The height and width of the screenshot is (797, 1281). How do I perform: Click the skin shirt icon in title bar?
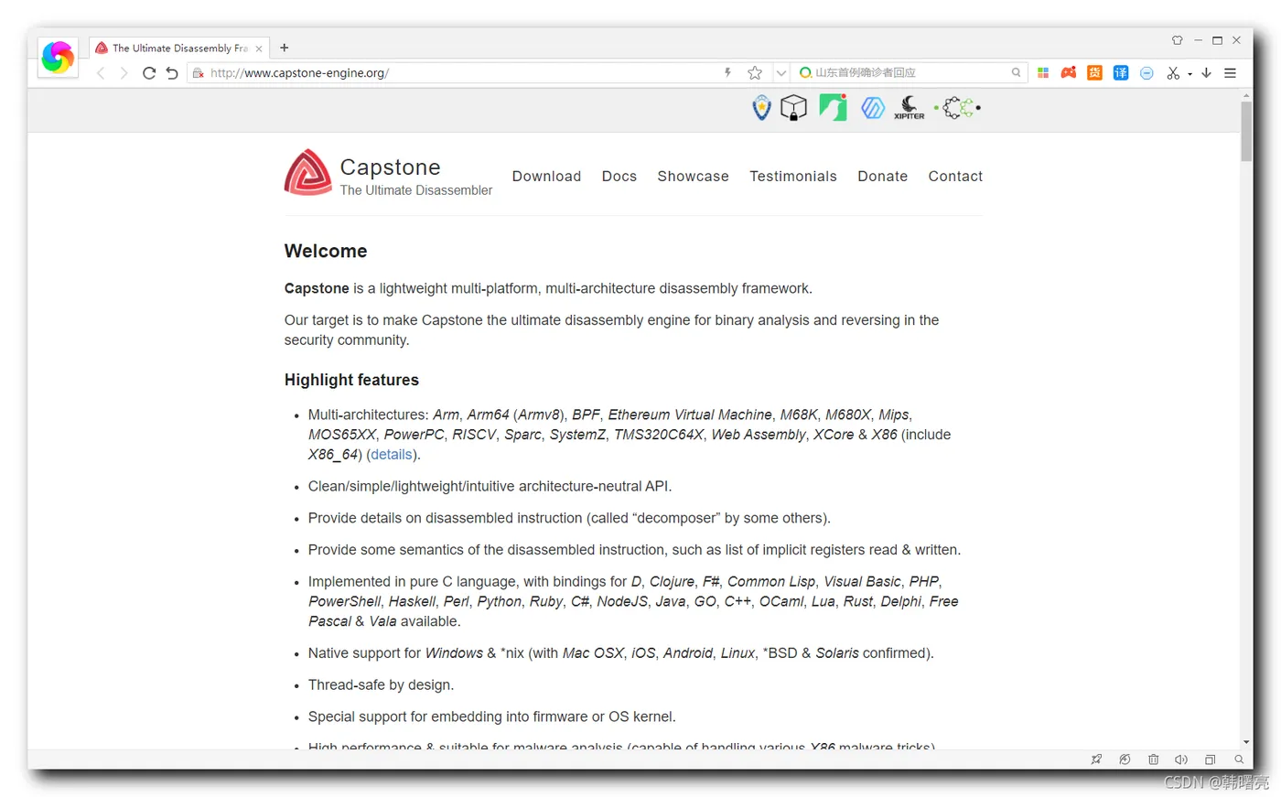pos(1178,40)
